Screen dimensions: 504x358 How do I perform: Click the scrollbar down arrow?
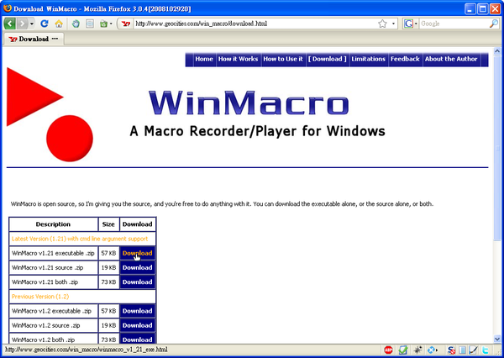coord(497,339)
